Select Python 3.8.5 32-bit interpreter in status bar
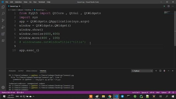The height and width of the screenshot is (99, 176). (x=8, y=92)
